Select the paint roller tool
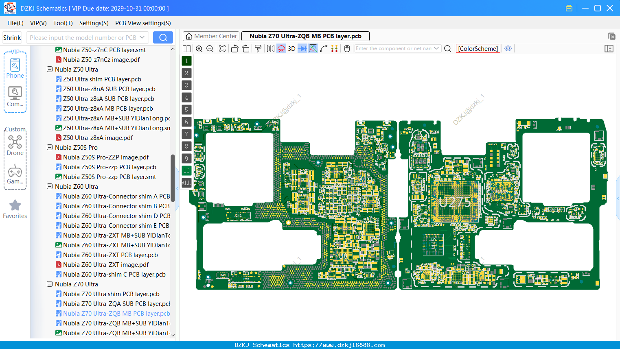 [258, 48]
